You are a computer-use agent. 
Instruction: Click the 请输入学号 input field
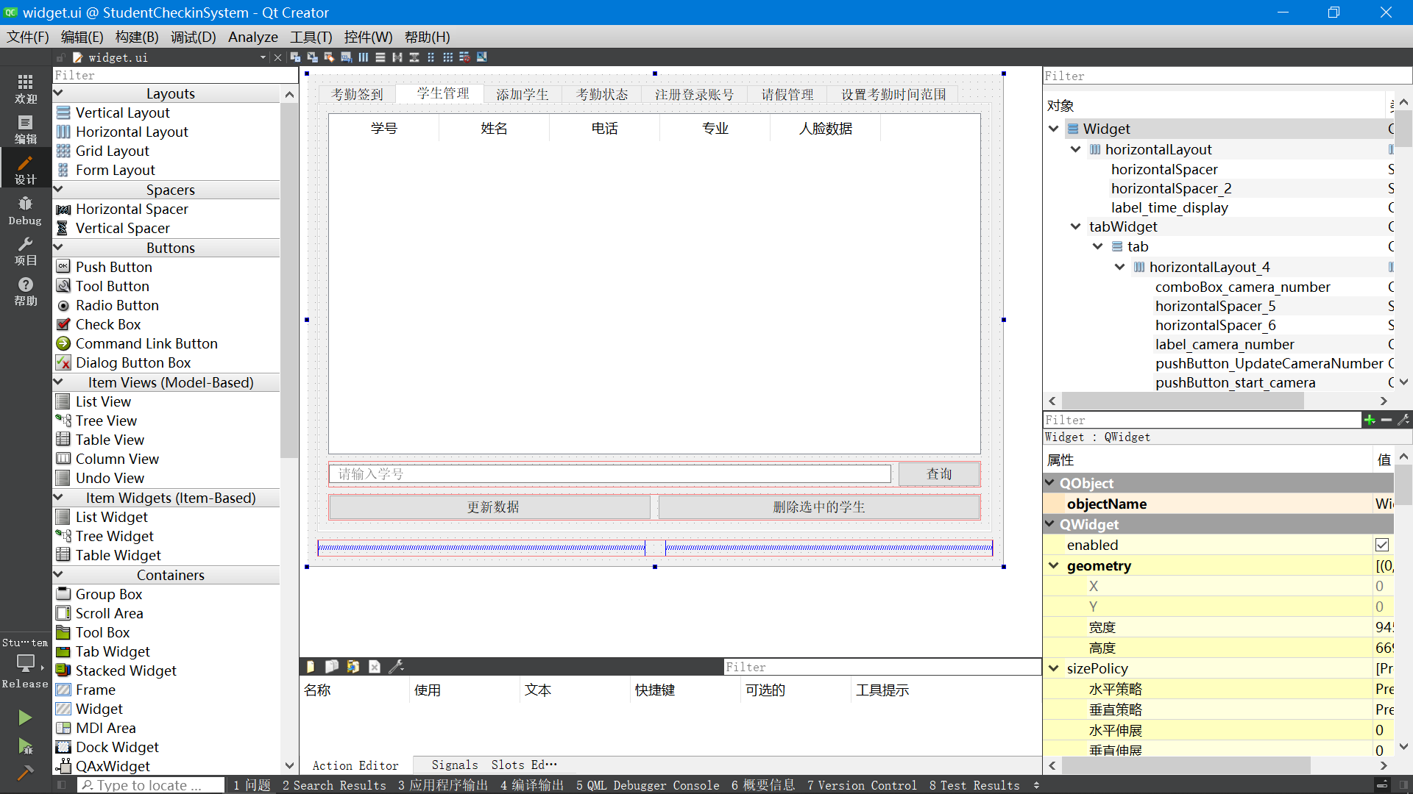[609, 474]
